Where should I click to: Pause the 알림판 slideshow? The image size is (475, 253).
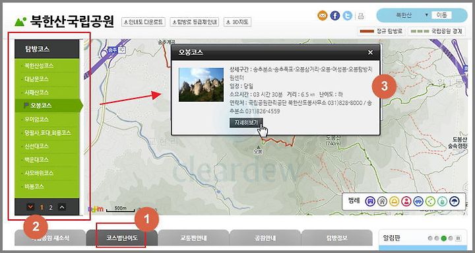point(458,238)
